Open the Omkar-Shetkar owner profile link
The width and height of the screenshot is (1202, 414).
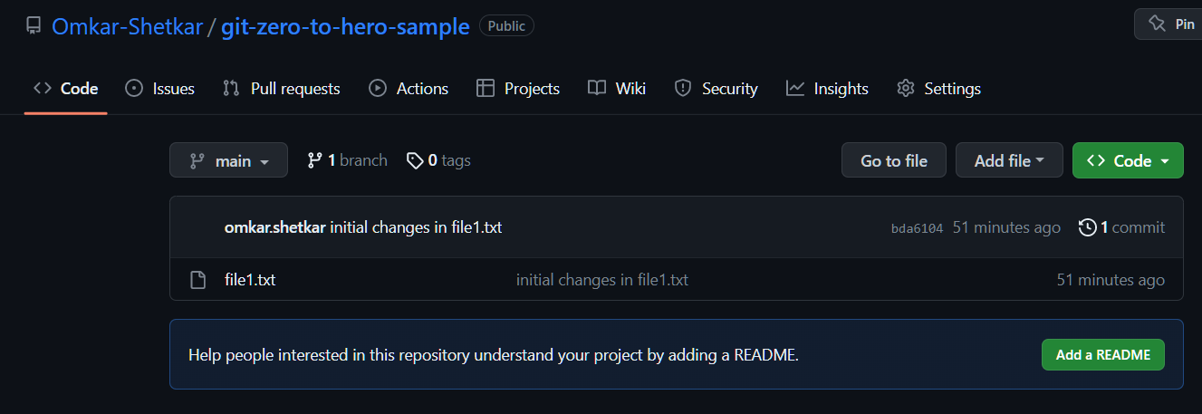pyautogui.click(x=126, y=26)
